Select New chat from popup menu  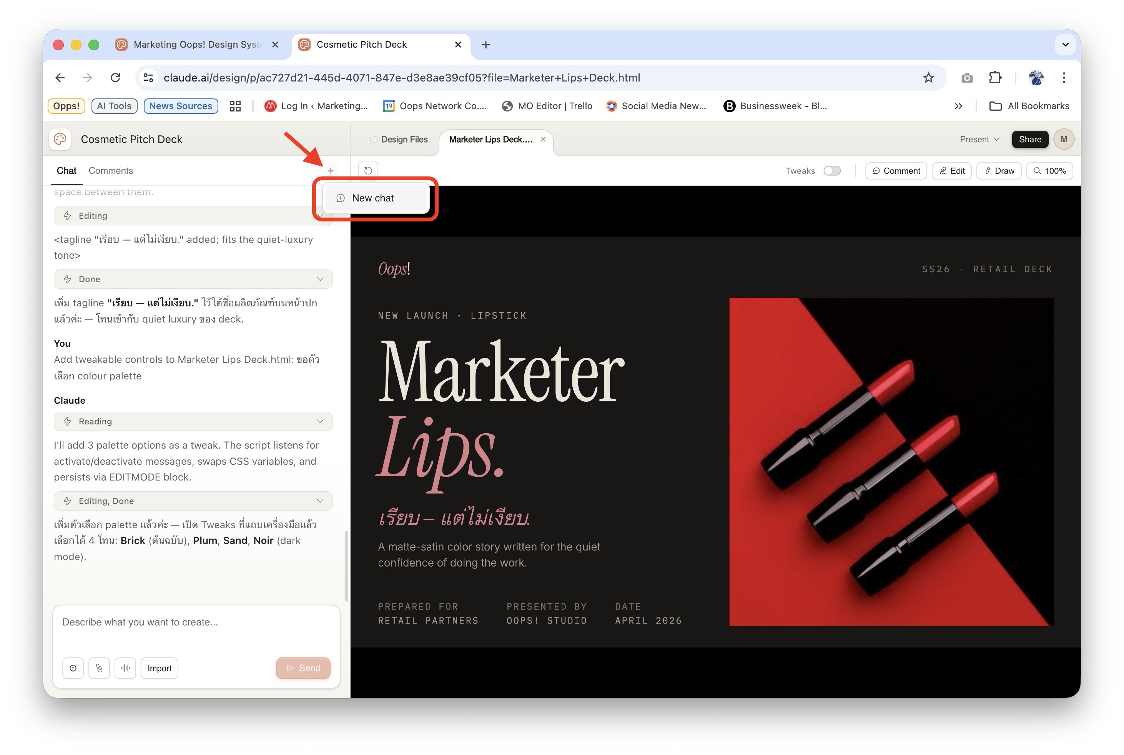[373, 198]
